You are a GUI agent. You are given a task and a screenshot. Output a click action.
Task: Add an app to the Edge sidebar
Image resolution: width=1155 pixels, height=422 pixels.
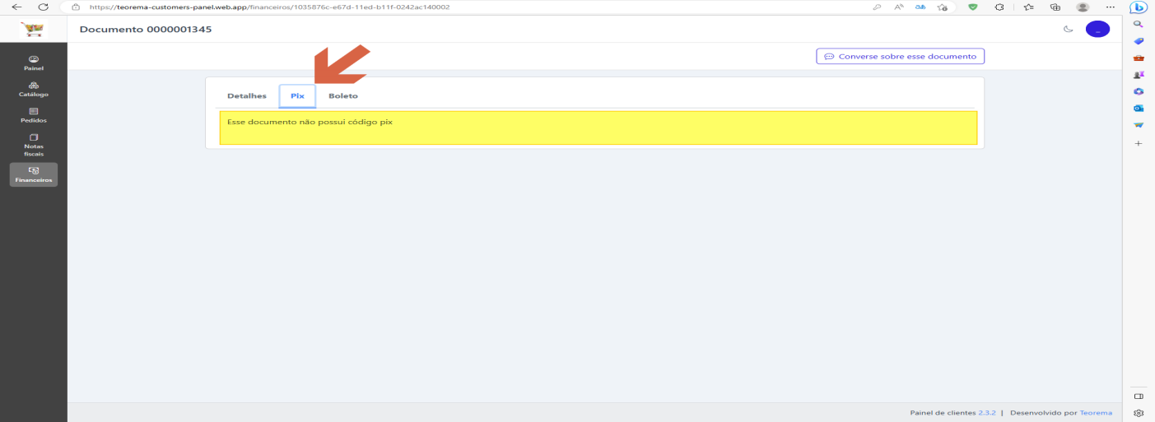1139,143
